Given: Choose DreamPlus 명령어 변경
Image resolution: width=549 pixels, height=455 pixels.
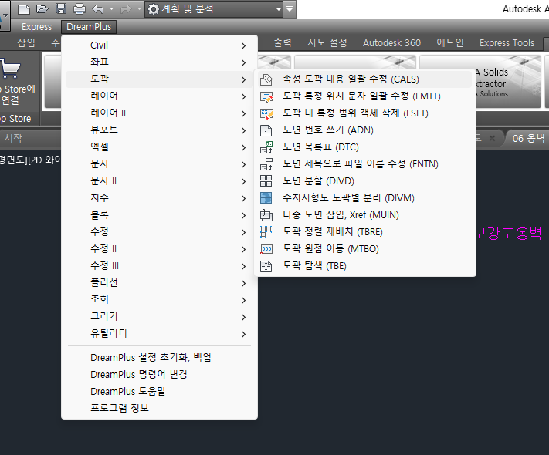Looking at the screenshot, I should (x=159, y=375).
